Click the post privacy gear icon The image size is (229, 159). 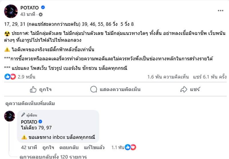[41, 14]
